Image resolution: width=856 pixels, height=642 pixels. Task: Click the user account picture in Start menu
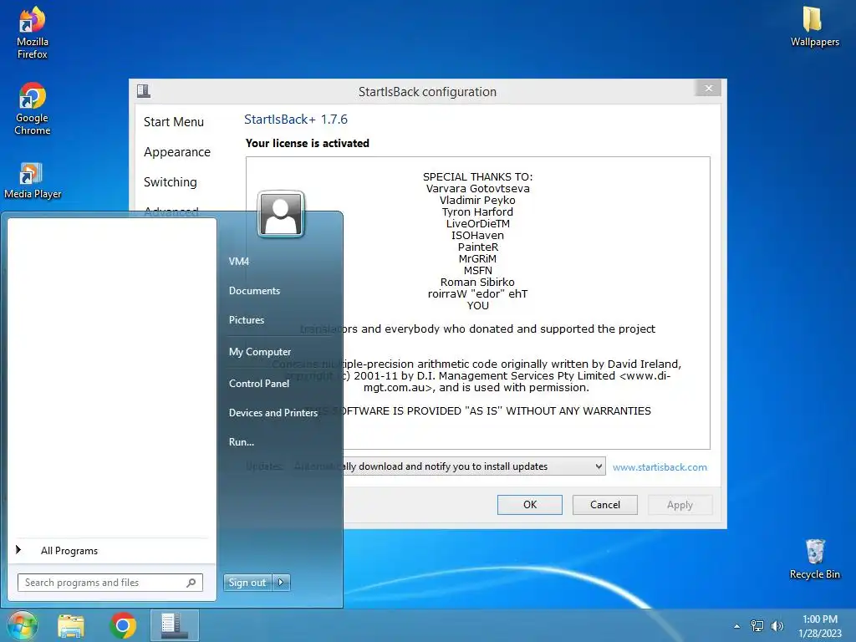281,214
